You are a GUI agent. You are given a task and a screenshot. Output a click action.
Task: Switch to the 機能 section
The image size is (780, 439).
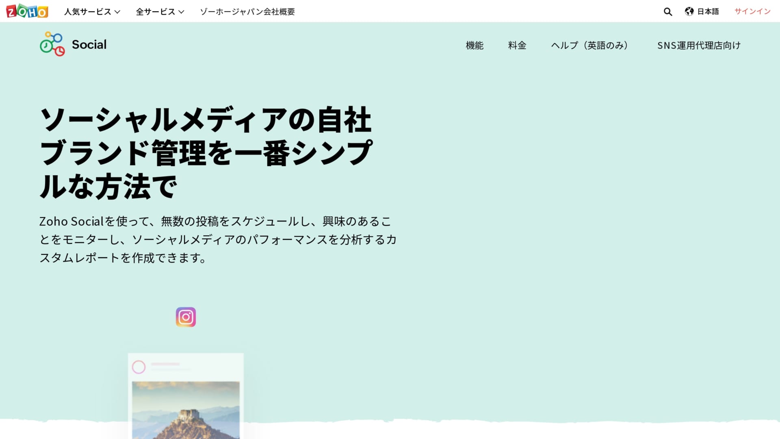point(474,46)
